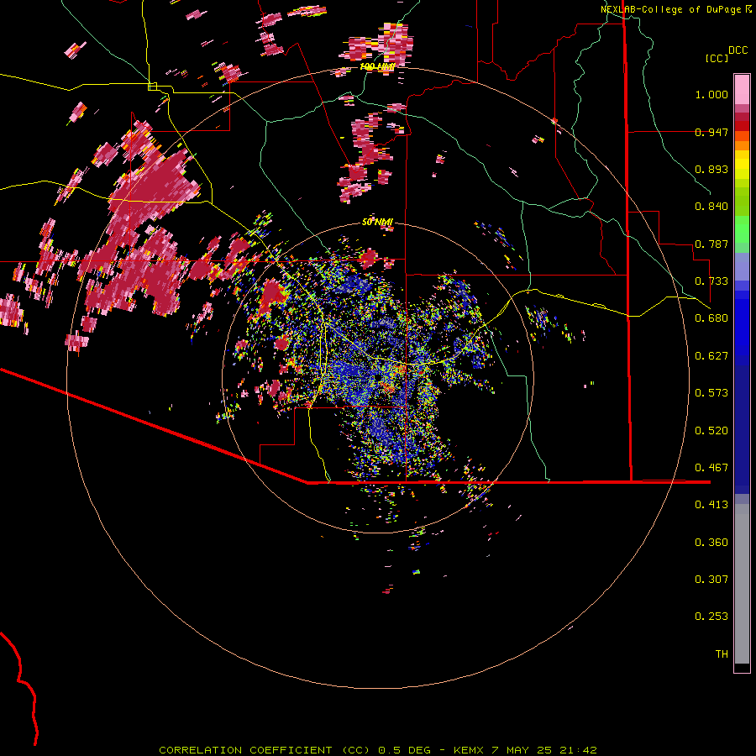Image resolution: width=756 pixels, height=756 pixels.
Task: Select the 0.253 scale value
Action: (x=711, y=617)
